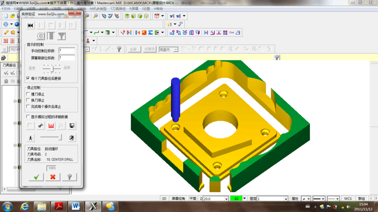Toggle 显示模拟过程的详细数据 checkbox
The image size is (378, 212).
[28, 117]
